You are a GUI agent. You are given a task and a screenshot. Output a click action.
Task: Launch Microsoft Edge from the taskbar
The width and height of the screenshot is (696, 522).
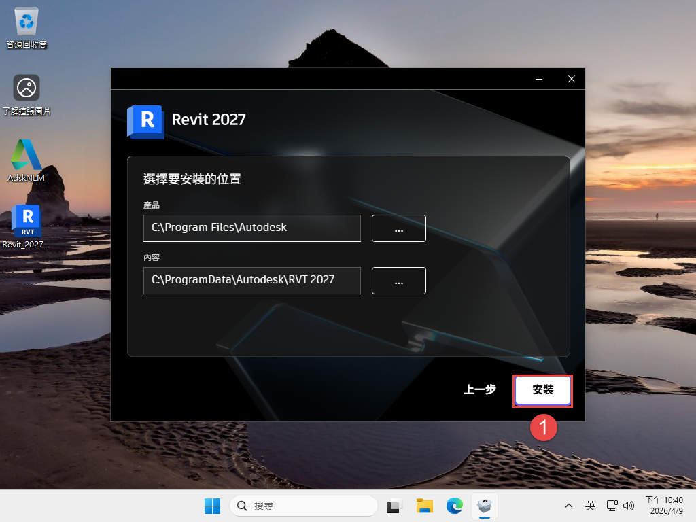pyautogui.click(x=455, y=506)
